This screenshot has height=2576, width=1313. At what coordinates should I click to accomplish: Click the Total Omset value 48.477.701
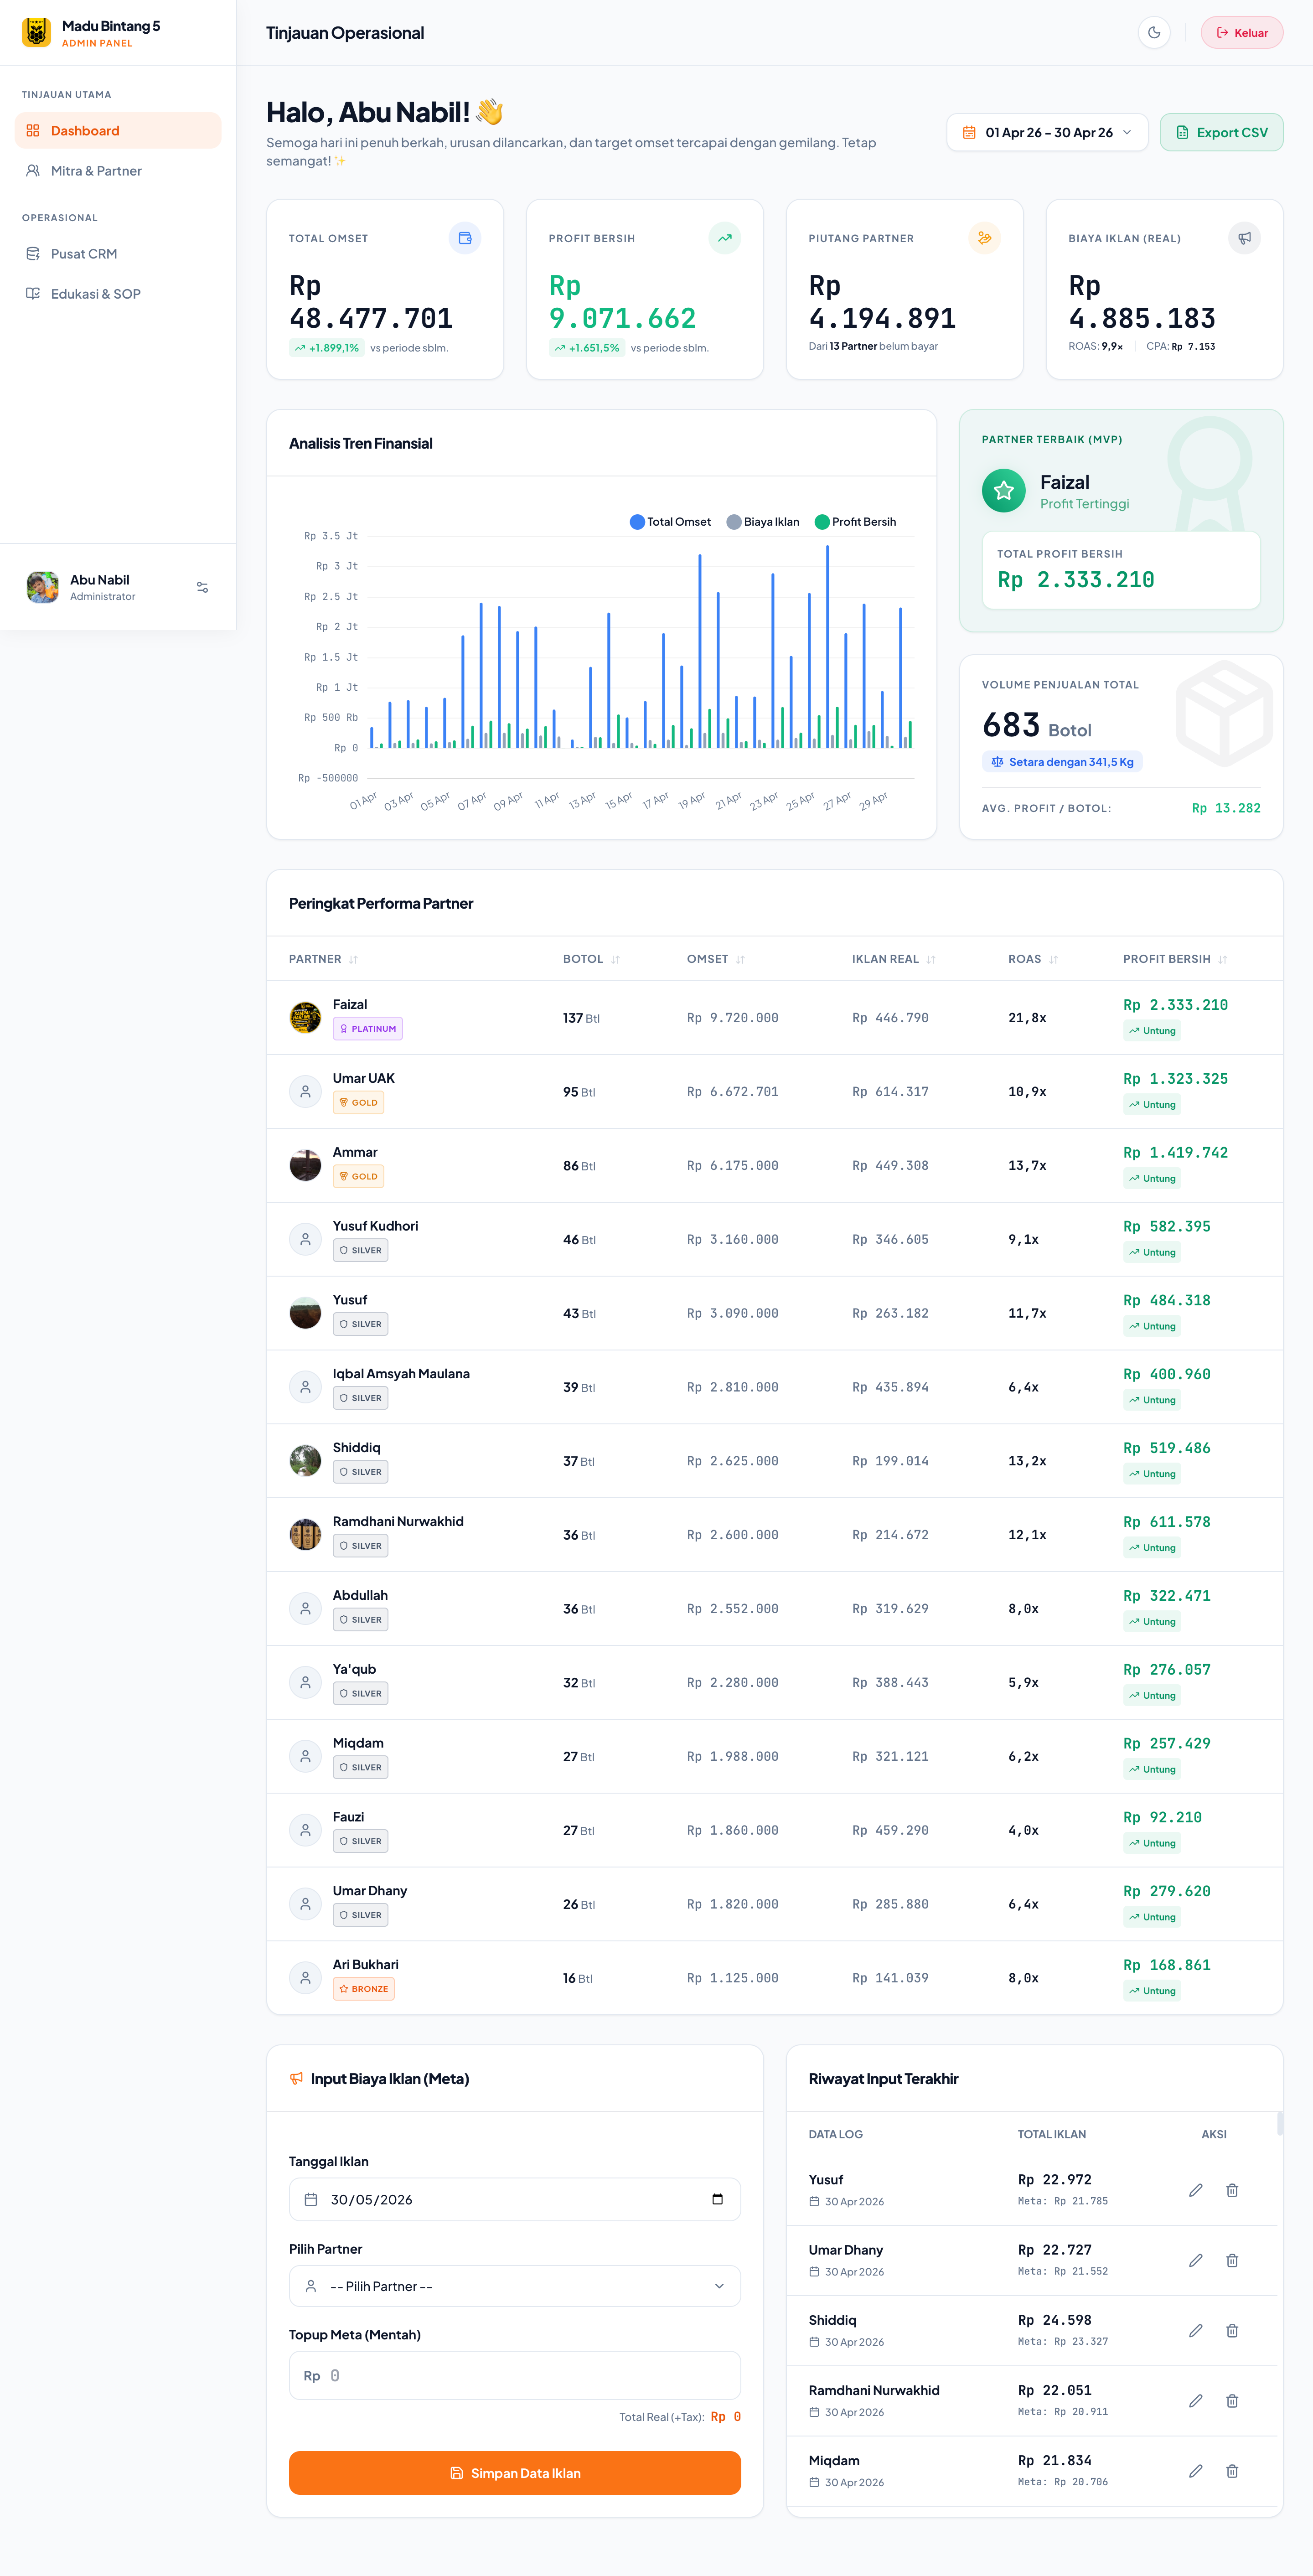click(371, 318)
